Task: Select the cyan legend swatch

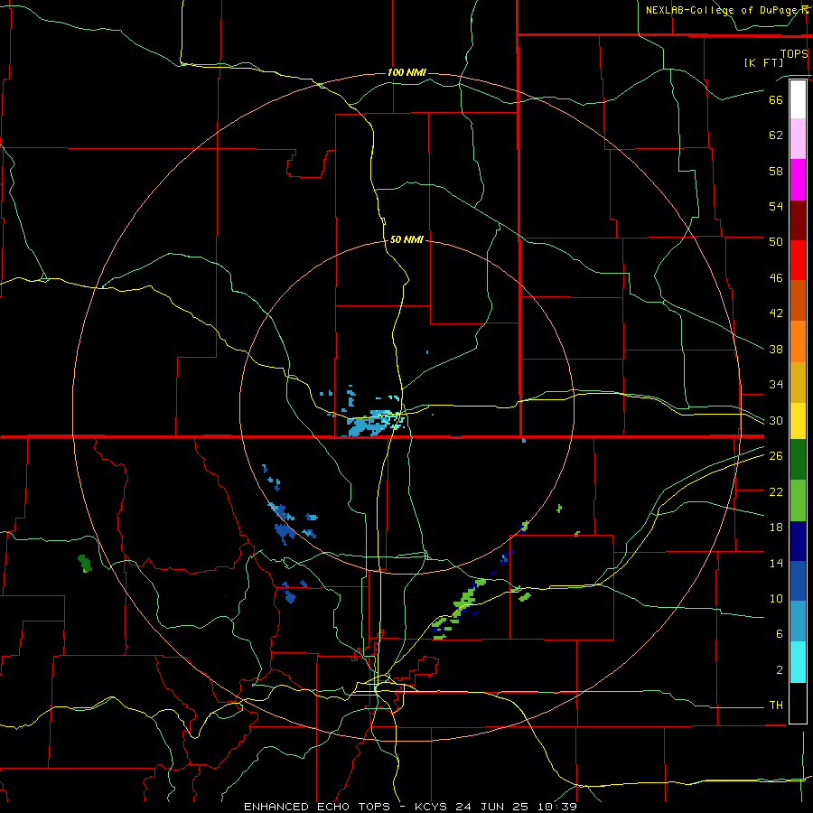Action: pos(798,662)
